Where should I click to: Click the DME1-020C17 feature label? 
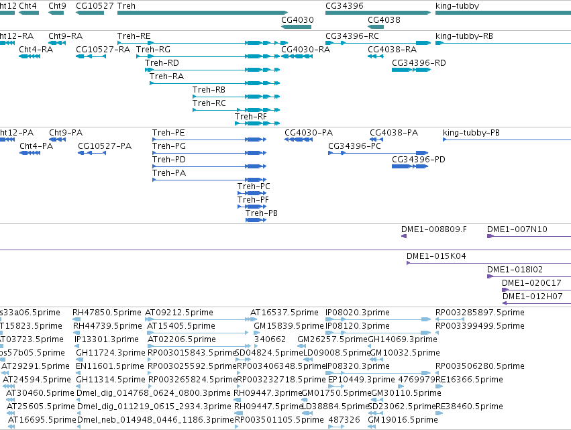coord(531,283)
